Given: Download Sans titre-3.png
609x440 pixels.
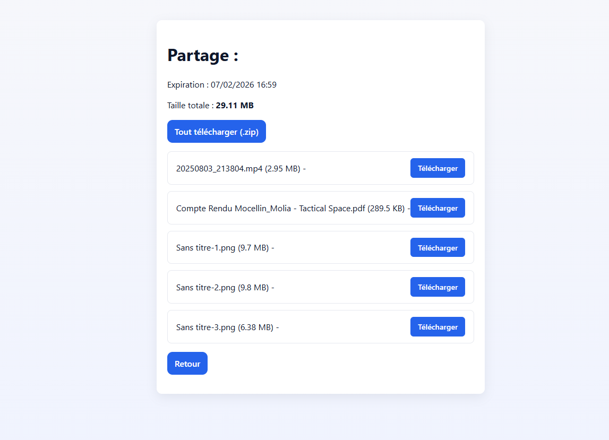Looking at the screenshot, I should [438, 327].
